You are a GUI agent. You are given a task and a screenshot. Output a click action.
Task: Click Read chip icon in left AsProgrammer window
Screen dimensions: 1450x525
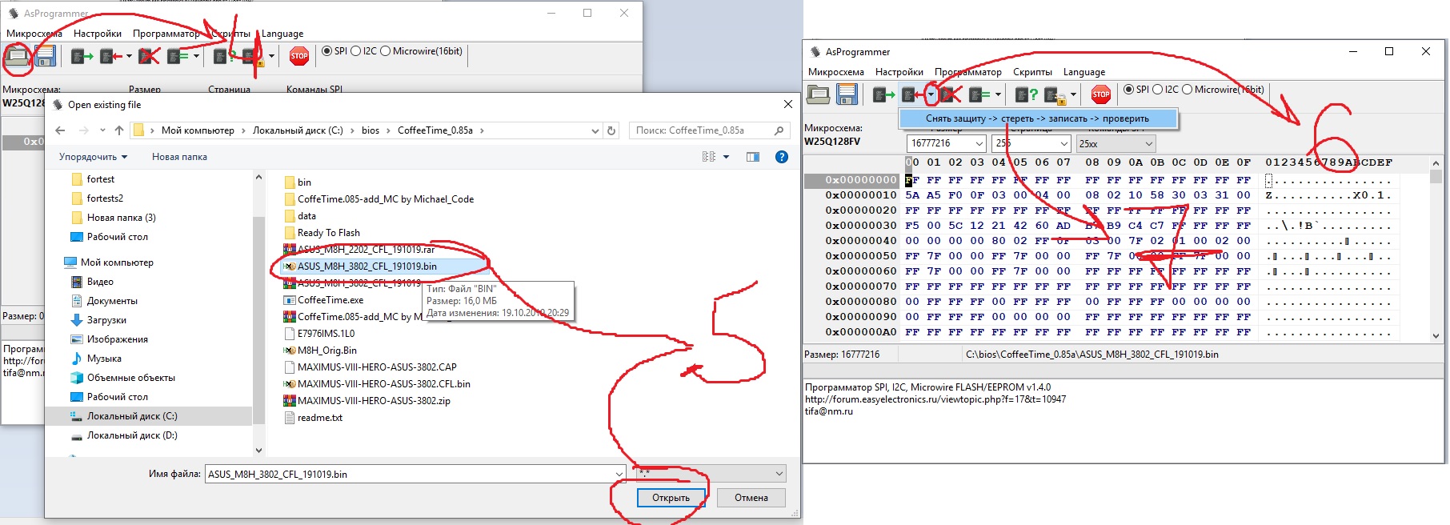82,56
